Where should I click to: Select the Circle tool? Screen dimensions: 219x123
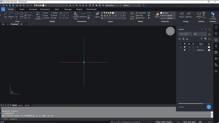pos(22,15)
